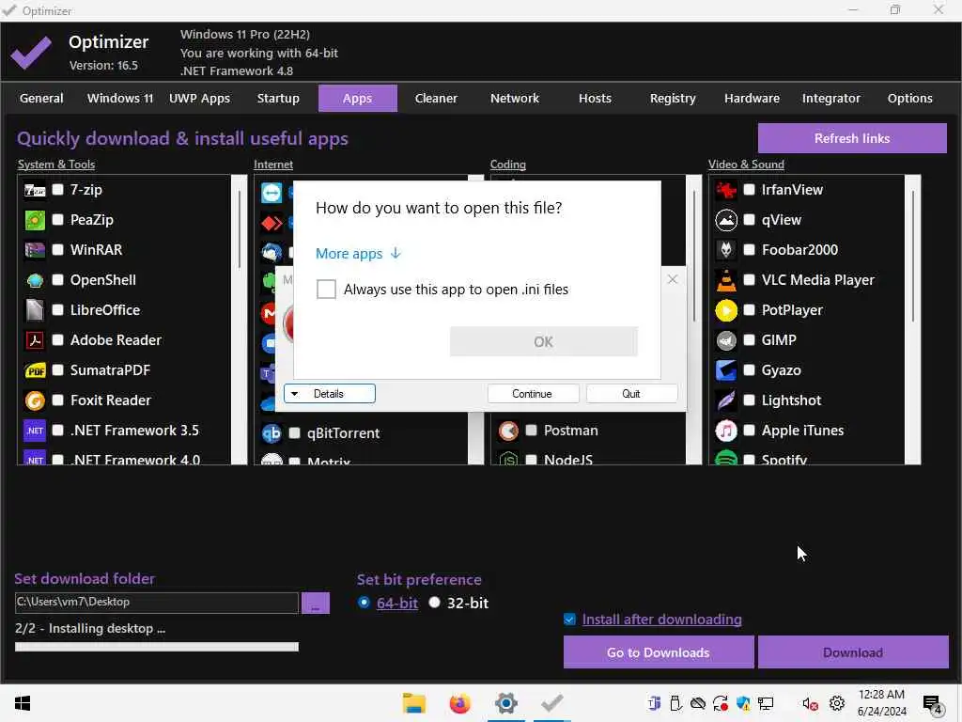Expand the More apps list
The height and width of the screenshot is (722, 962).
[358, 254]
